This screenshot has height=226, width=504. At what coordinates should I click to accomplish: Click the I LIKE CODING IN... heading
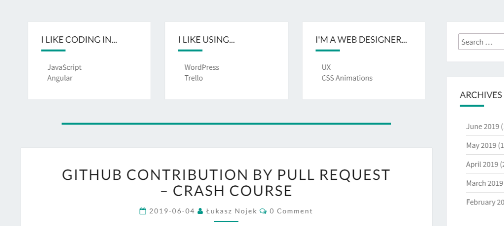click(x=79, y=40)
